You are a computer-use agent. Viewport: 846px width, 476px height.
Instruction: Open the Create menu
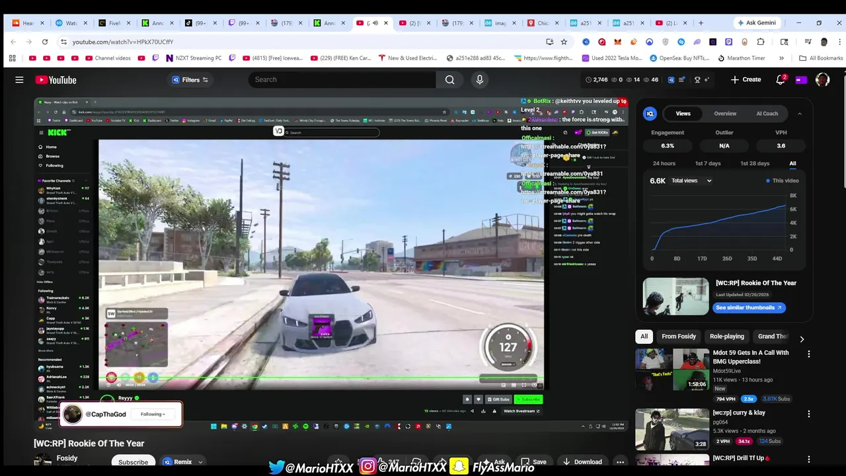746,79
